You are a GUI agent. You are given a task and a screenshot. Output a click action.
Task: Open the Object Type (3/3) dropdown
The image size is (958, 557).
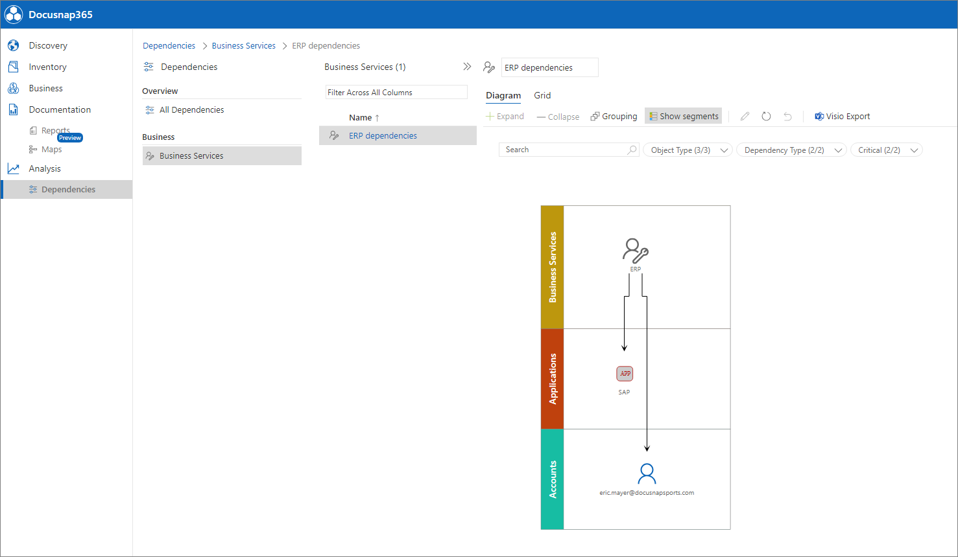coord(688,150)
